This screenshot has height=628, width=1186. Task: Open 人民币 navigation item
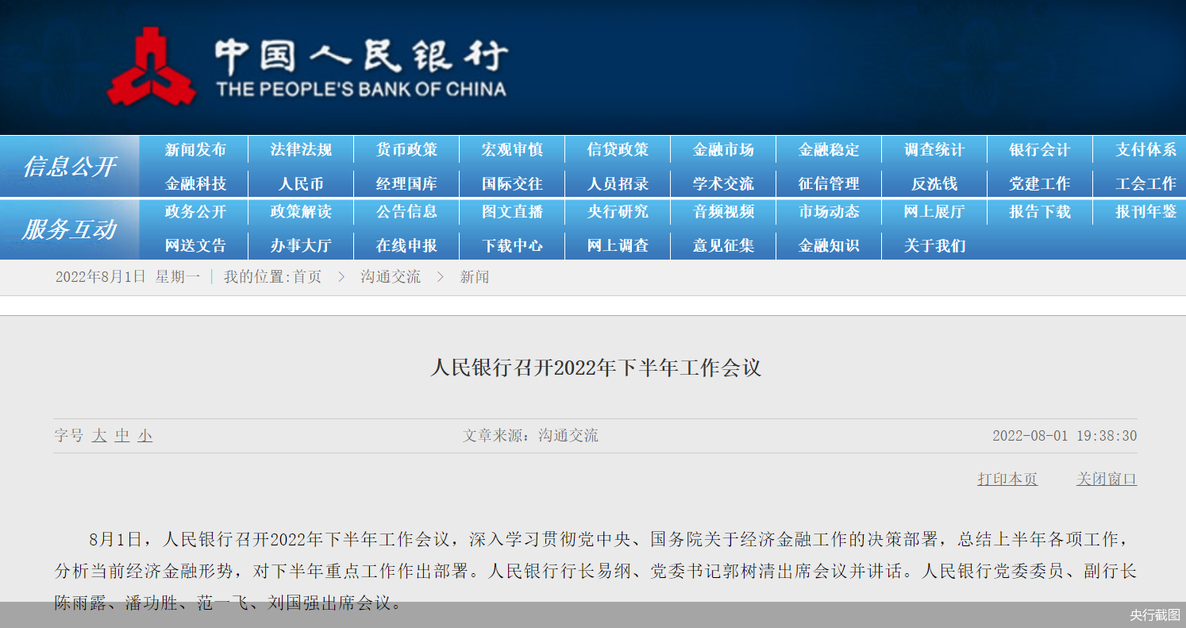click(301, 184)
